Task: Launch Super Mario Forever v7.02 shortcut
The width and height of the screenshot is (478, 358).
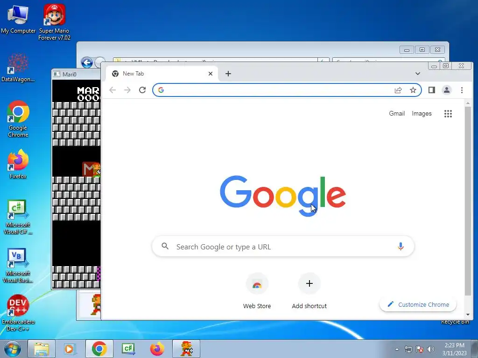Action: click(x=54, y=22)
